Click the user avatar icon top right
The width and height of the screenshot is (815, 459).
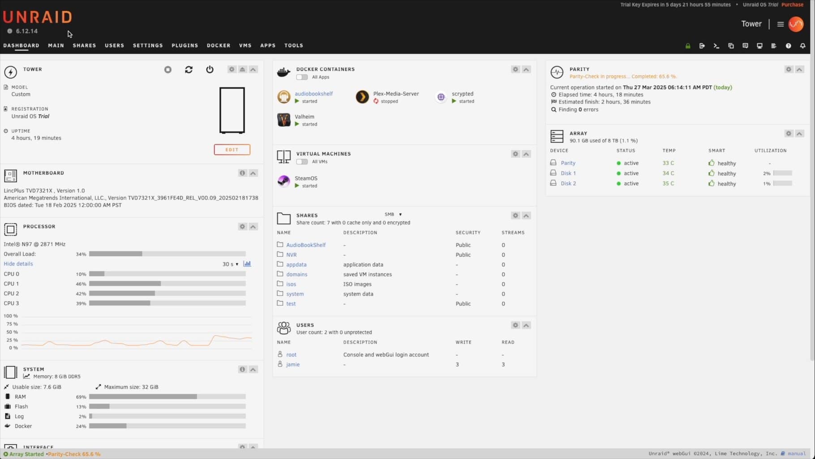pos(796,24)
